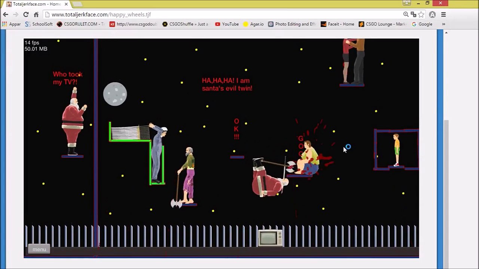Click the translate page icon
Screen dimensions: 479x269
[x=414, y=15]
